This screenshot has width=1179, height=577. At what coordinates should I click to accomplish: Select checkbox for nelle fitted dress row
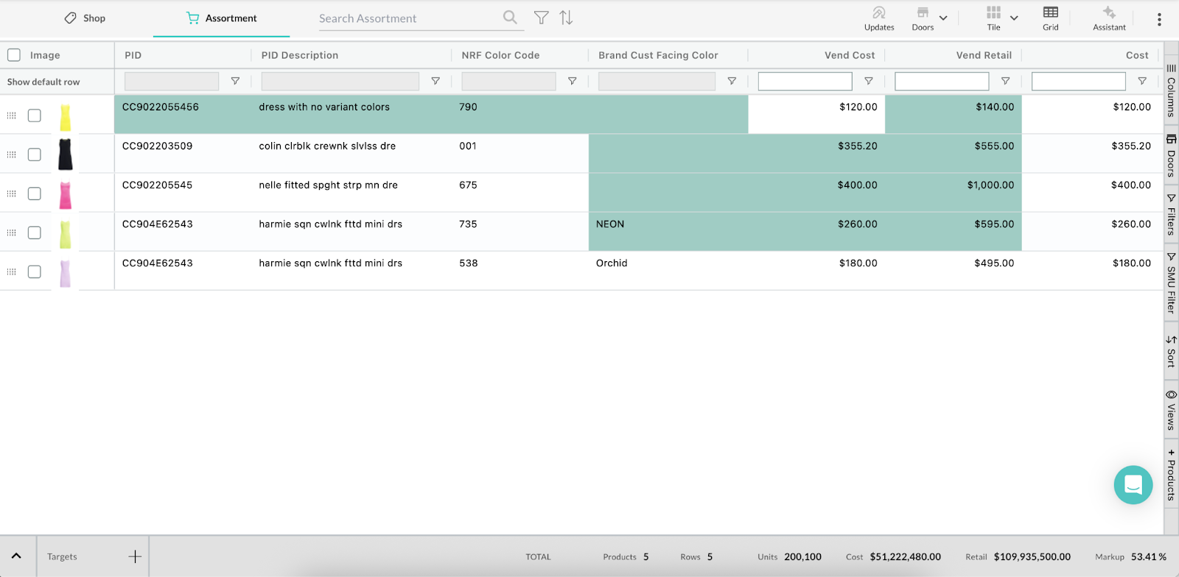(35, 194)
